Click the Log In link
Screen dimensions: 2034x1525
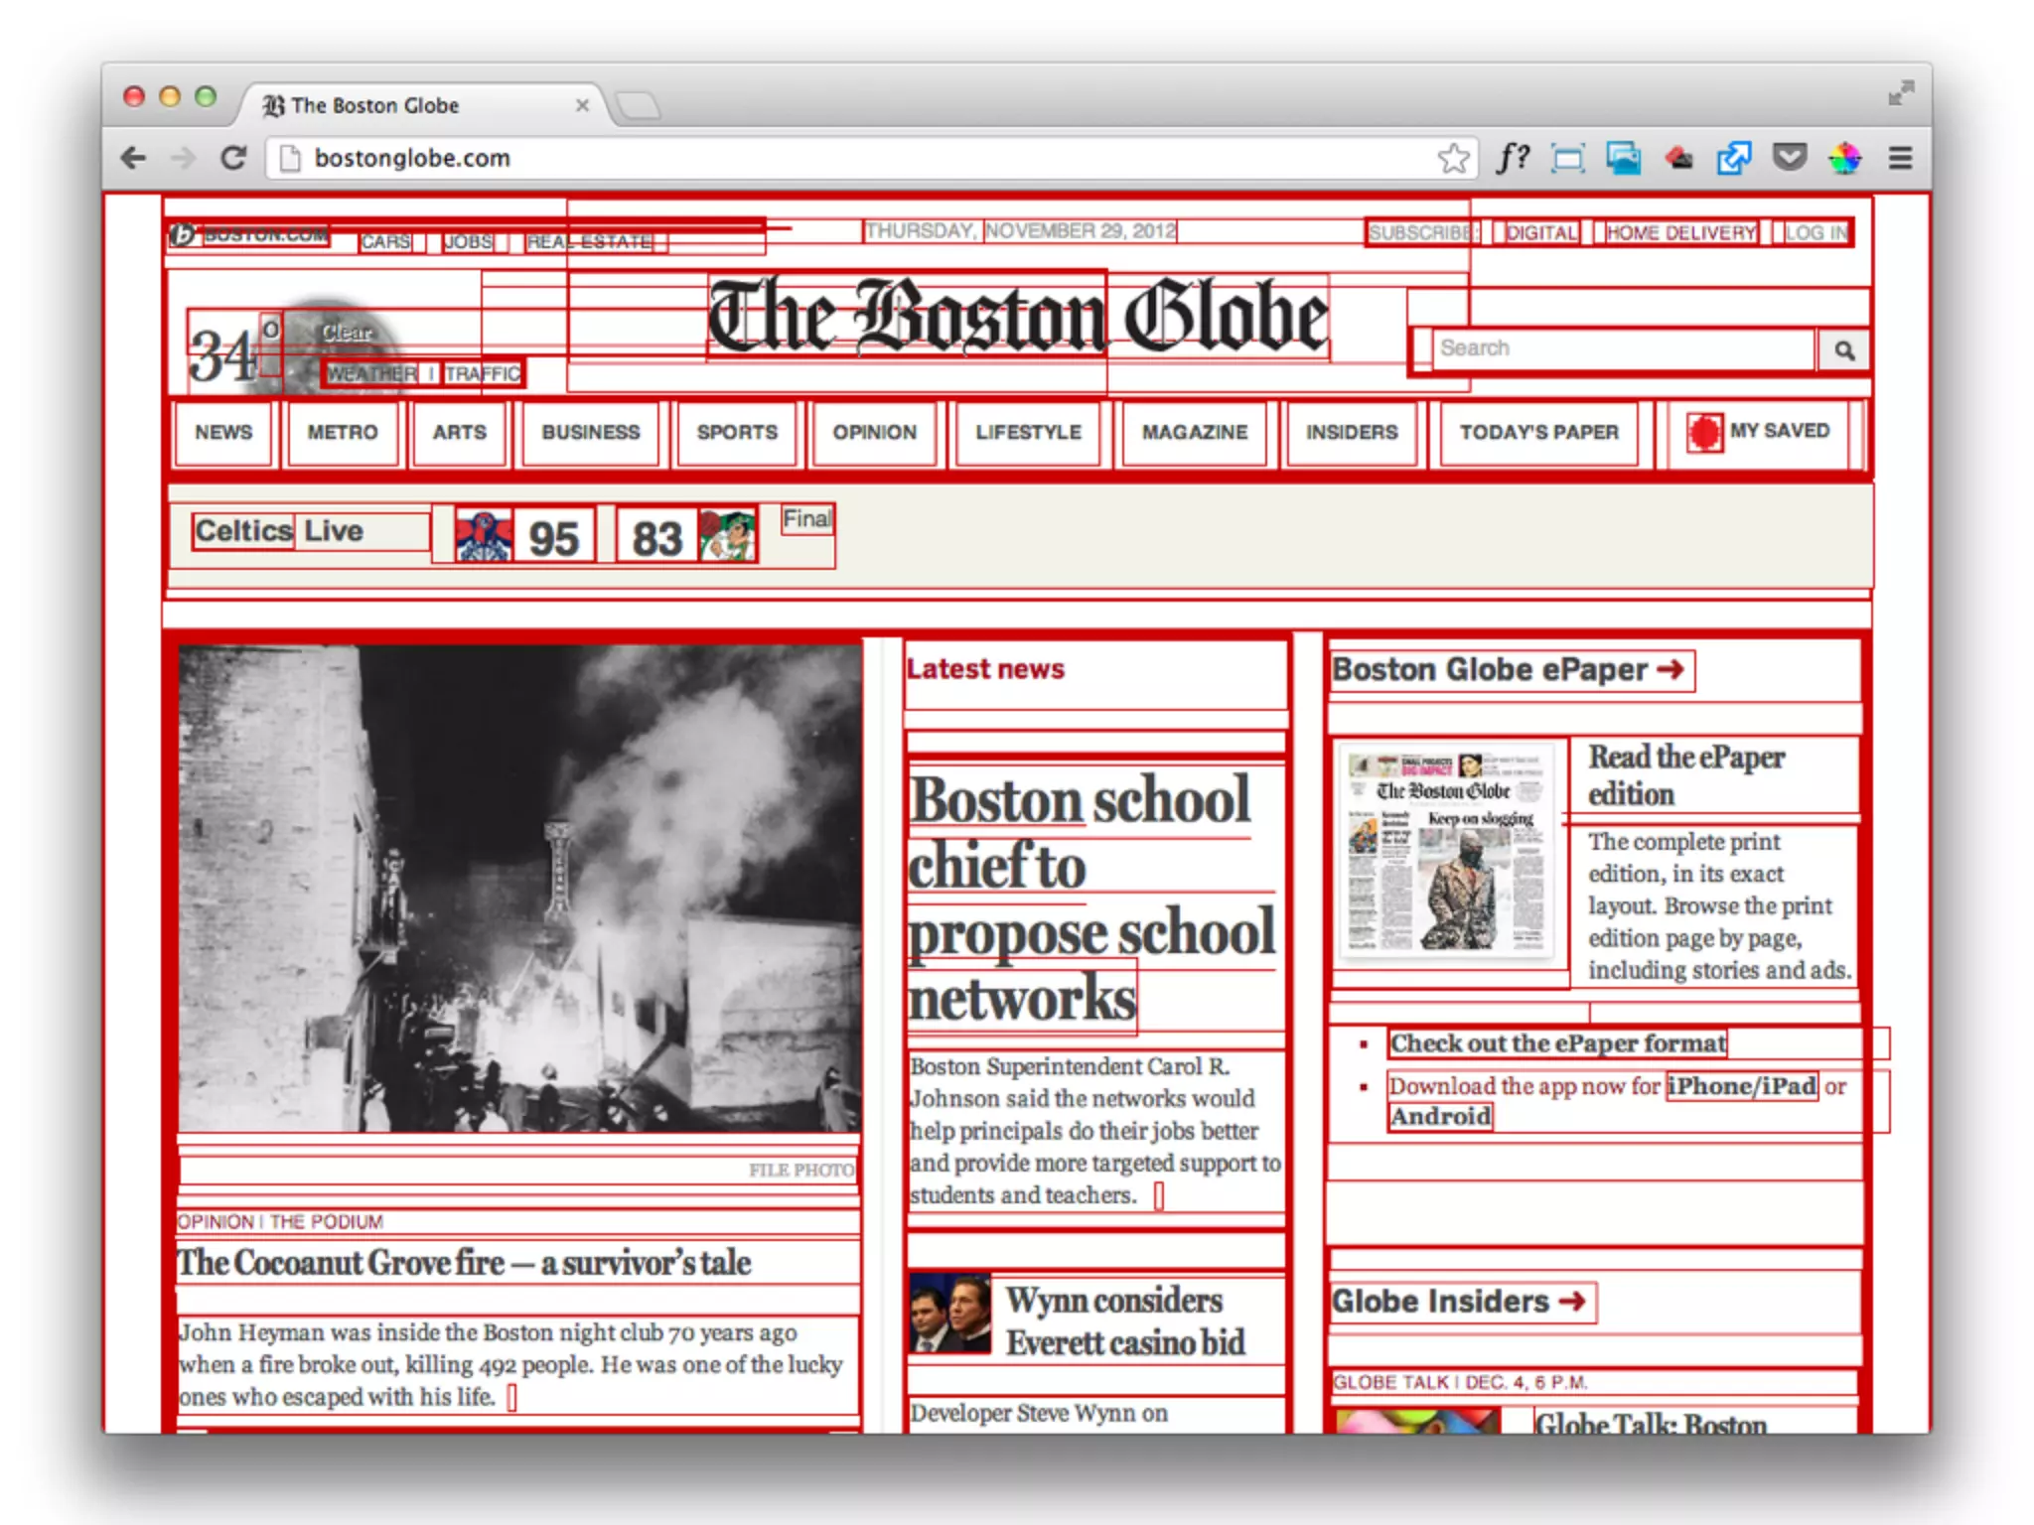pos(1816,232)
